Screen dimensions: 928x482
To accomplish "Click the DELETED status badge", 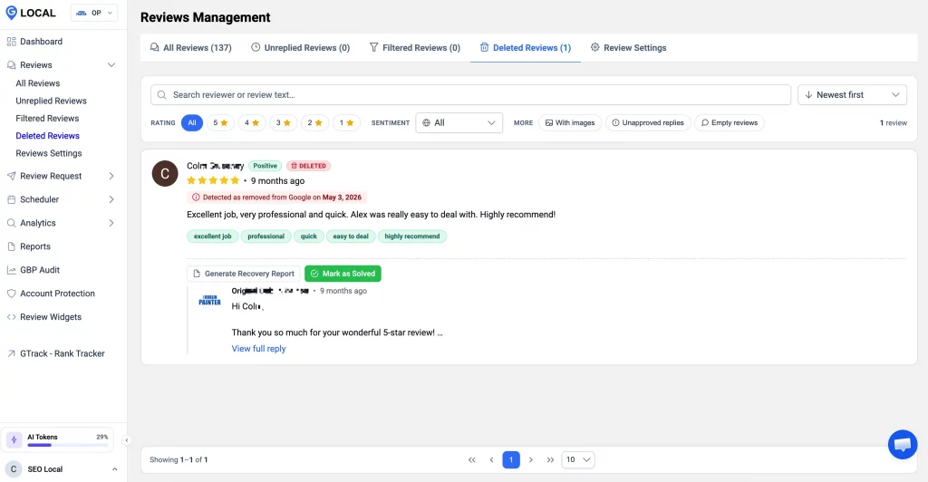I will 308,166.
